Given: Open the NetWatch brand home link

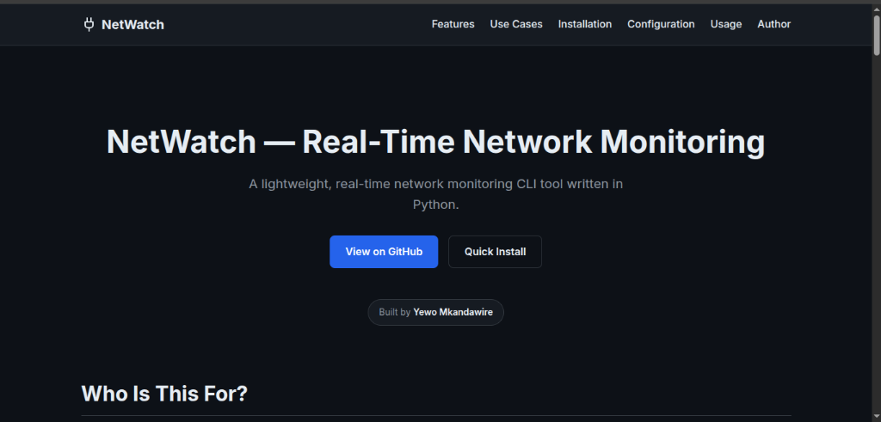Looking at the screenshot, I should [123, 24].
